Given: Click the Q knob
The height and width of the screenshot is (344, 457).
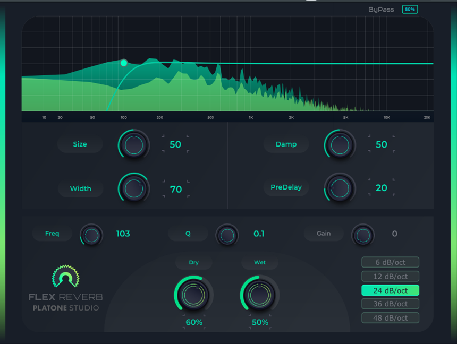Looking at the screenshot, I should click(x=227, y=235).
